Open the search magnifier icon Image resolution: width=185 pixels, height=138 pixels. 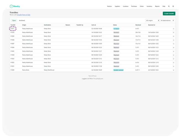tap(169, 6)
